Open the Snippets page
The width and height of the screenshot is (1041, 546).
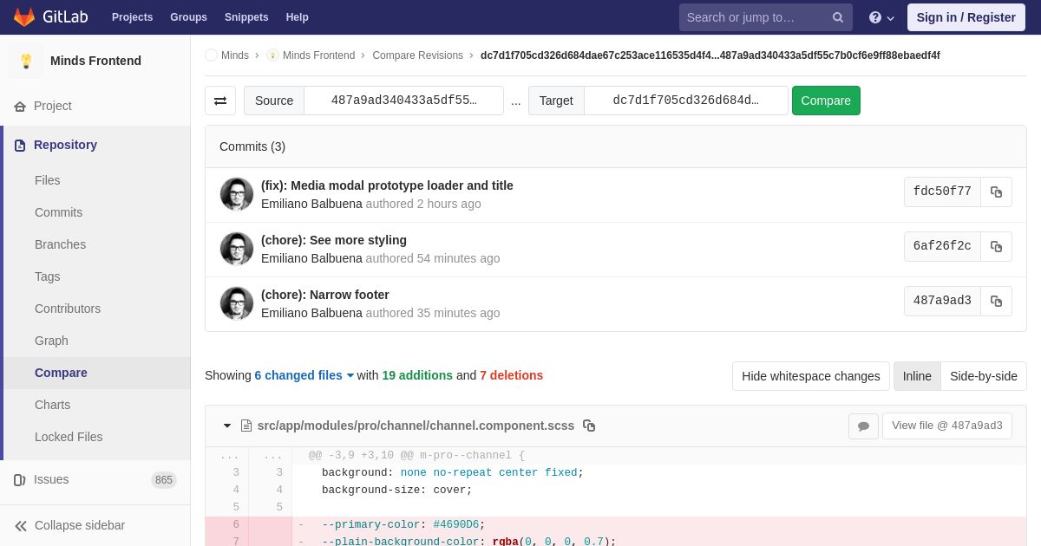pyautogui.click(x=246, y=17)
